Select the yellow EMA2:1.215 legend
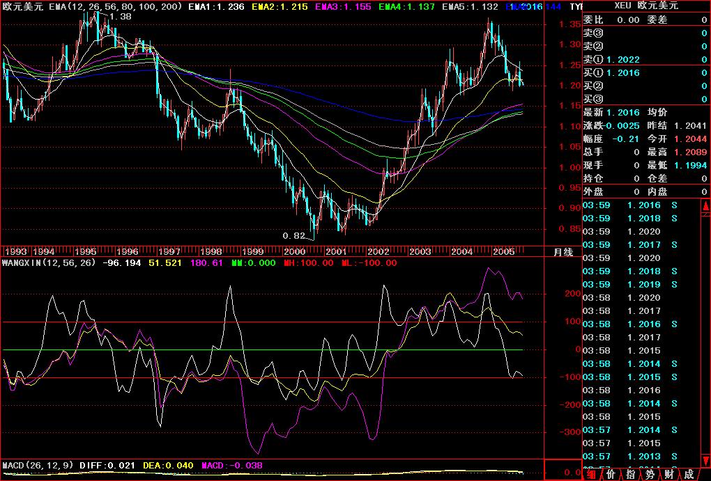The height and width of the screenshot is (481, 711). pos(280,6)
